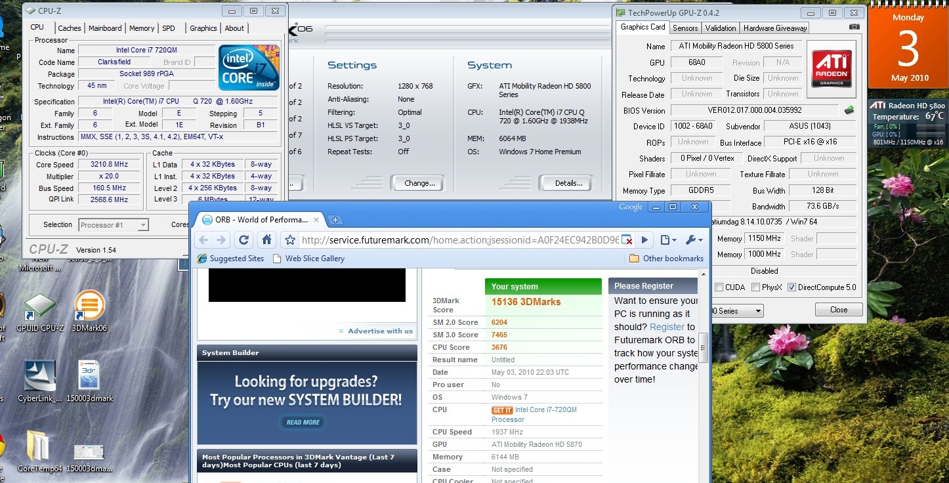Switch to the SPD tab in CPU-Z

(x=169, y=28)
